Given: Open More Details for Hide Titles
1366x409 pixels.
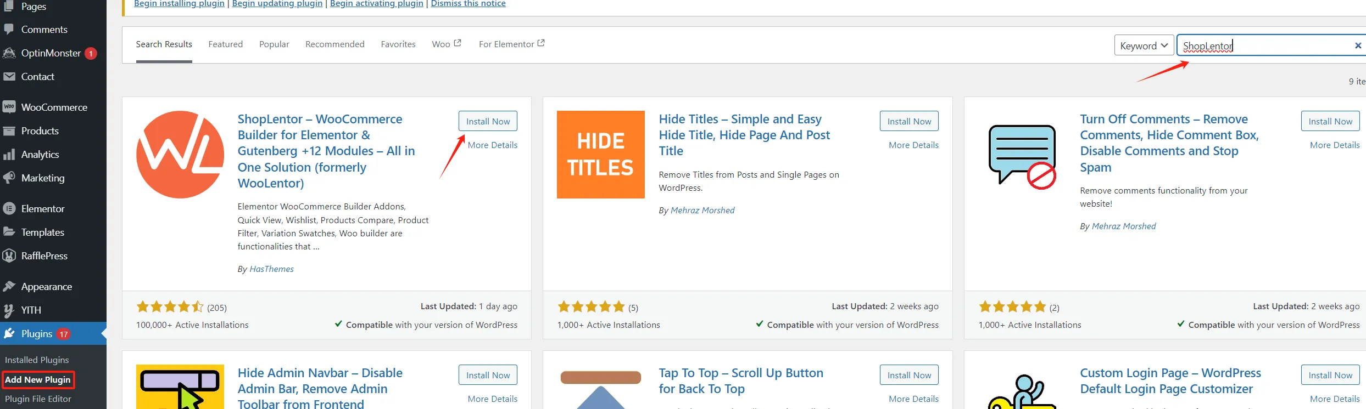Looking at the screenshot, I should (913, 145).
